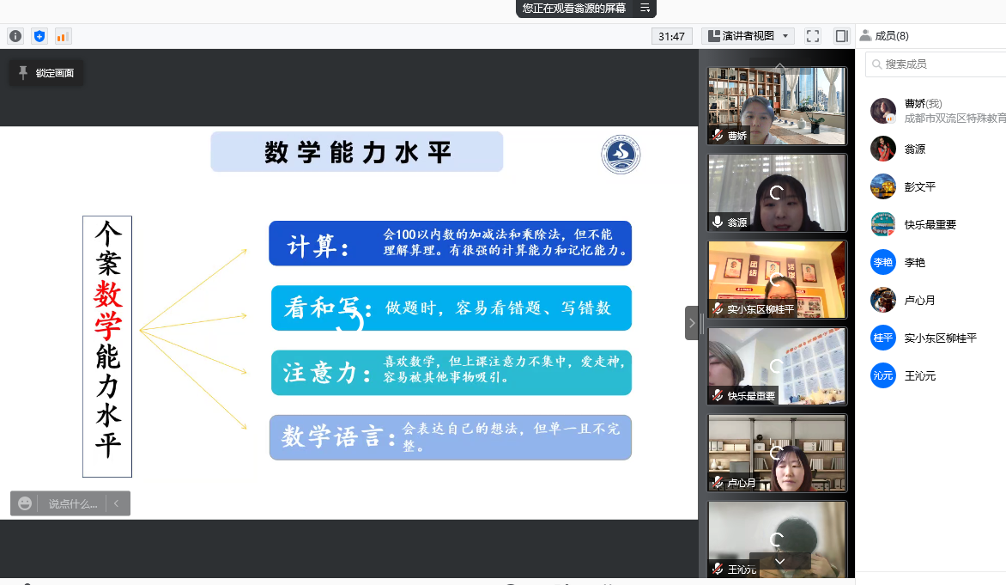The width and height of the screenshot is (1006, 585).
Task: Click 翁源's video thumbnail
Action: pyautogui.click(x=776, y=193)
